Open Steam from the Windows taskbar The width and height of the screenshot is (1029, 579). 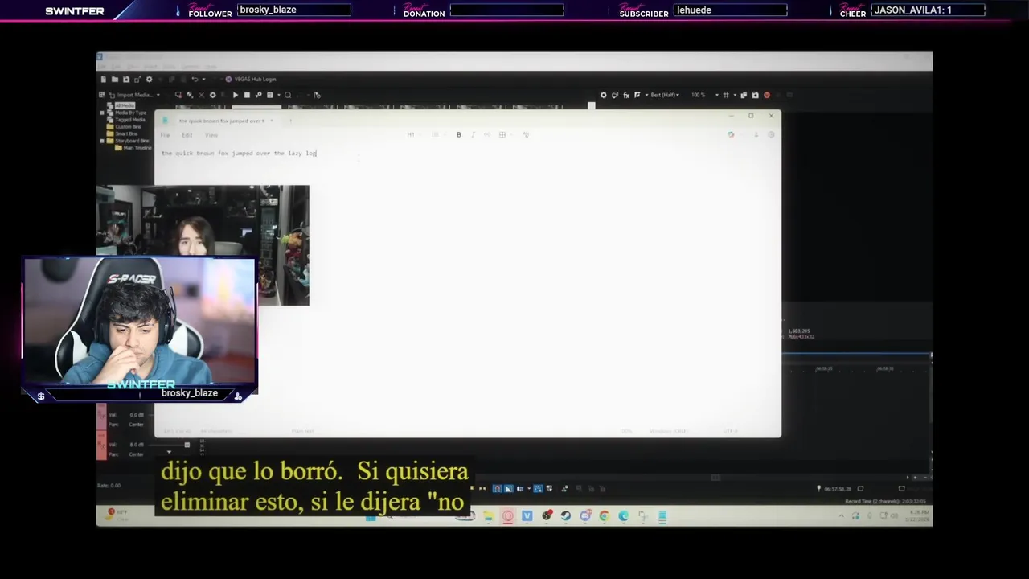pos(566,515)
